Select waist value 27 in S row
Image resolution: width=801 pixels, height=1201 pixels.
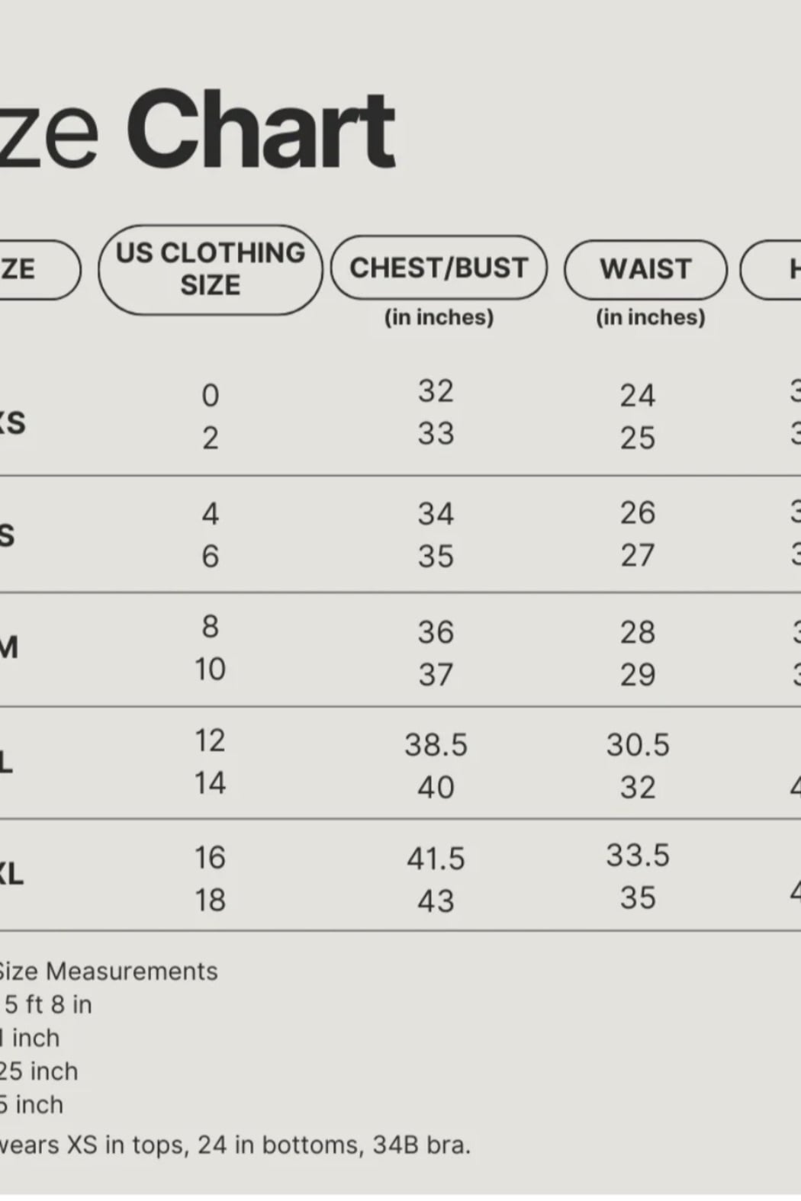(638, 555)
